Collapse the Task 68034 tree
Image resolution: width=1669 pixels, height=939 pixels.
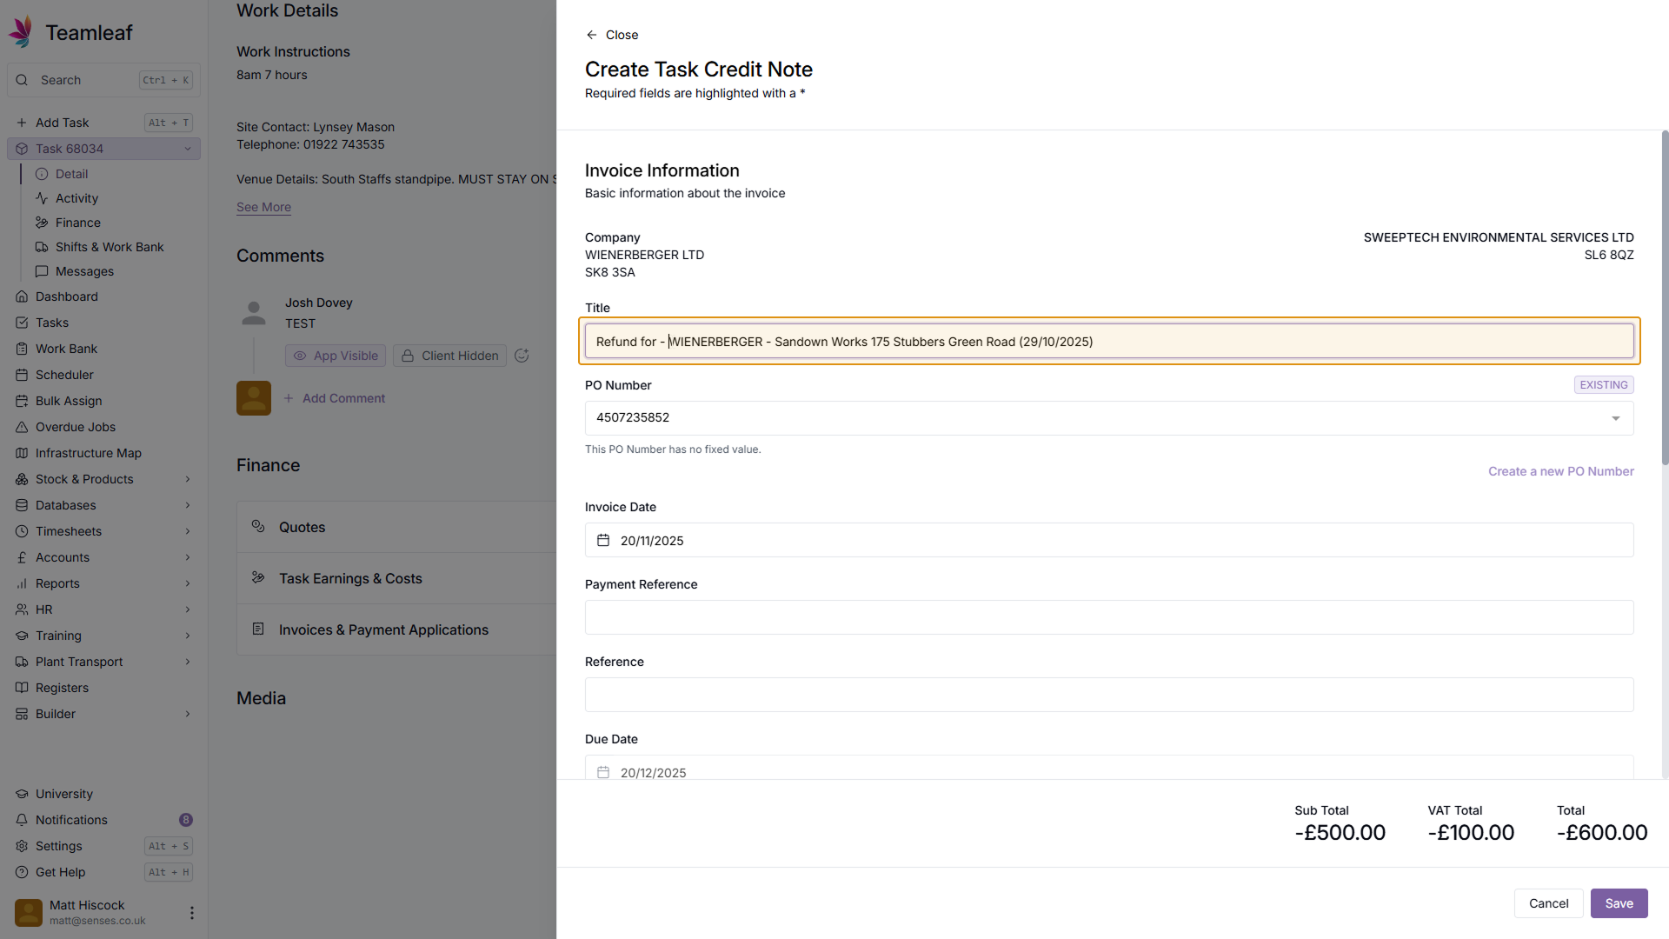(x=187, y=149)
